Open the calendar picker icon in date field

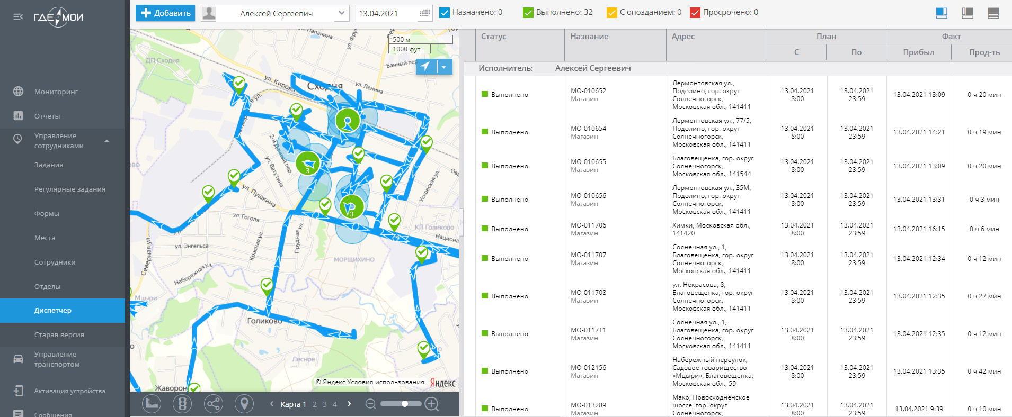tap(424, 13)
